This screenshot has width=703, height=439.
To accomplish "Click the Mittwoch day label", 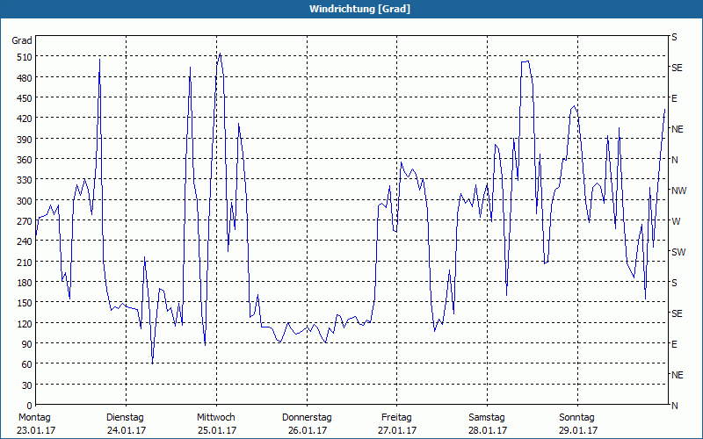I will [215, 418].
